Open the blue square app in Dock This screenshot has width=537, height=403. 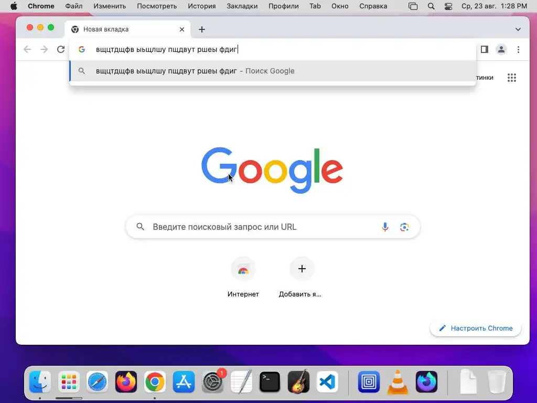[369, 381]
